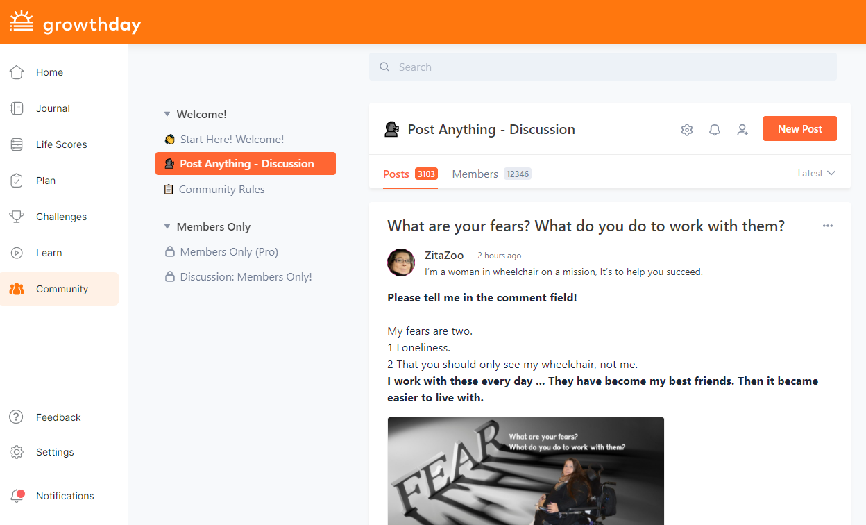The width and height of the screenshot is (866, 525).
Task: Click the Life Scores icon in sidebar
Action: (17, 144)
